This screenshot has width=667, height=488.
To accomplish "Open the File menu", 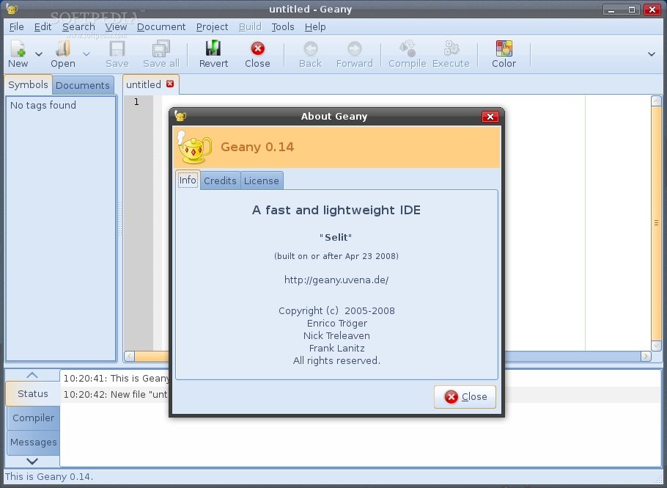I will [17, 27].
